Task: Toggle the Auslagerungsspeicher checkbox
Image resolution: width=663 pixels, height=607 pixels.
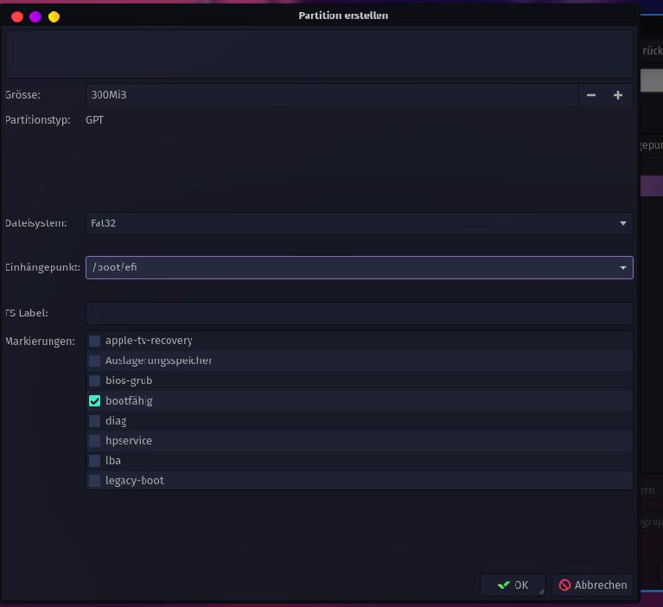Action: pyautogui.click(x=95, y=361)
